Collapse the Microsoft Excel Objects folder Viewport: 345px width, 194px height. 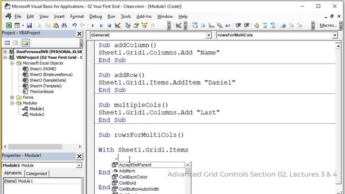[x=12, y=63]
